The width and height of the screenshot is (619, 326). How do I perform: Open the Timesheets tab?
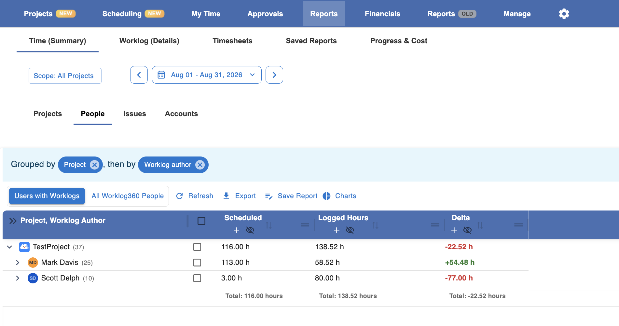click(232, 41)
